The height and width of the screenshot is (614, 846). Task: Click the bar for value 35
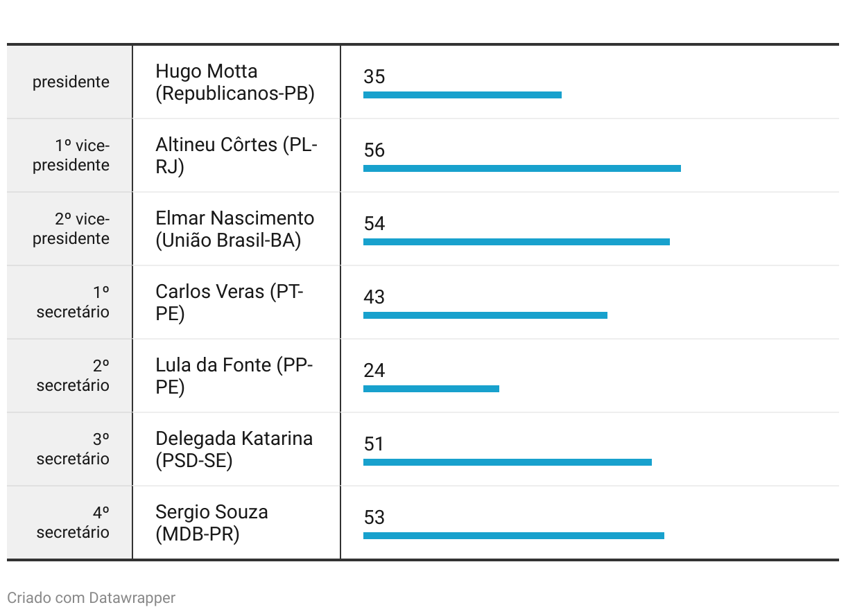(x=463, y=95)
